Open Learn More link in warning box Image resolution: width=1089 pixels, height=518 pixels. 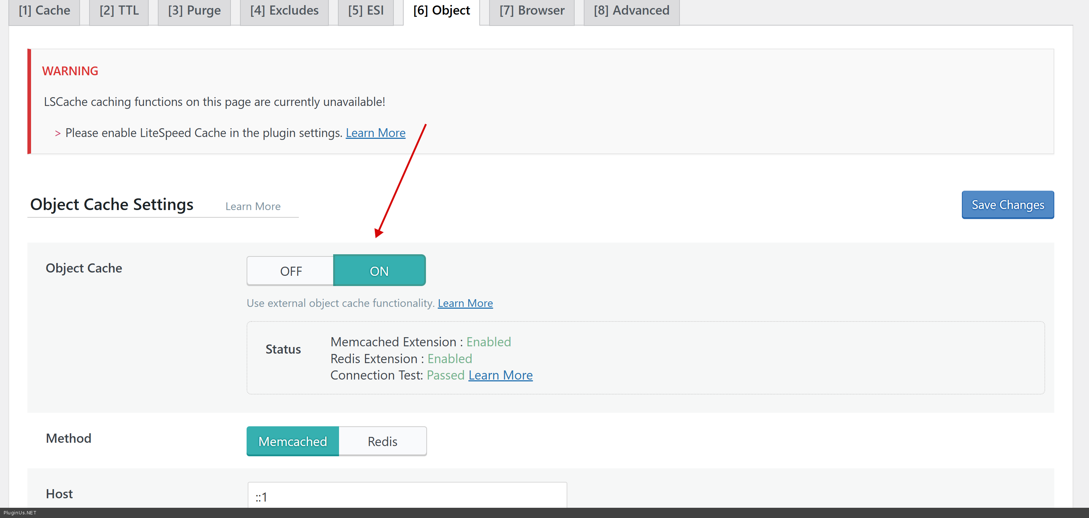point(376,133)
